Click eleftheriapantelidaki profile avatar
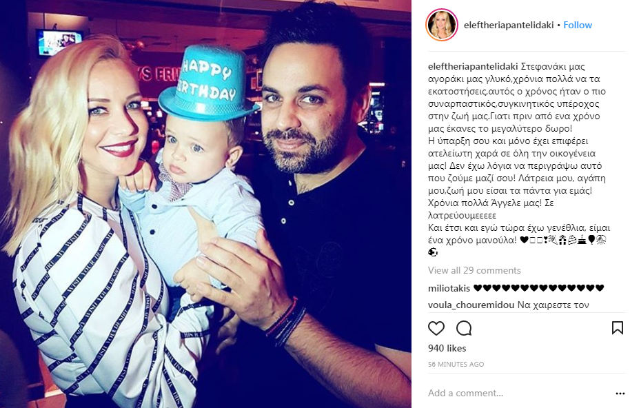The image size is (630, 408). (x=442, y=25)
